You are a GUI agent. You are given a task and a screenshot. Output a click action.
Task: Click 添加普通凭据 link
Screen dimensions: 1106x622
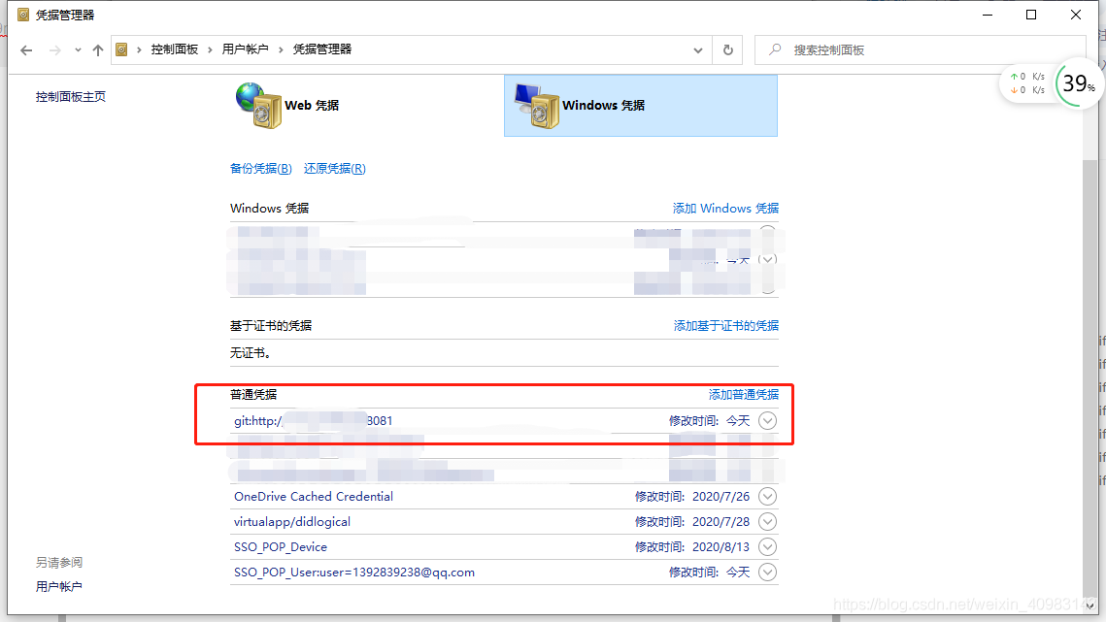coord(744,394)
